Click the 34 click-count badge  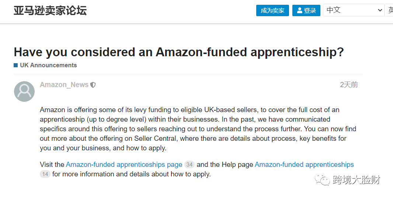pyautogui.click(x=189, y=165)
